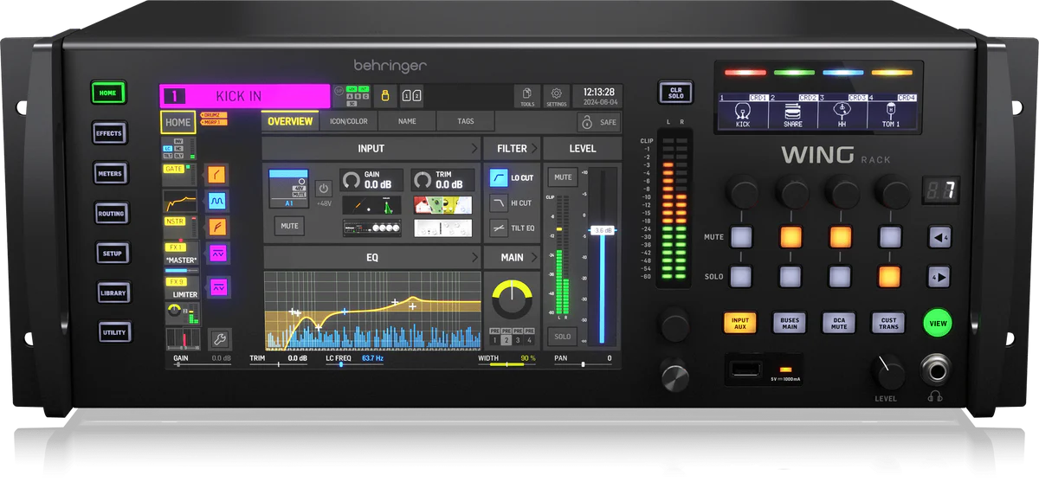Open Settings via the gear icon
Viewport: 1039px width, 482px height.
557,96
